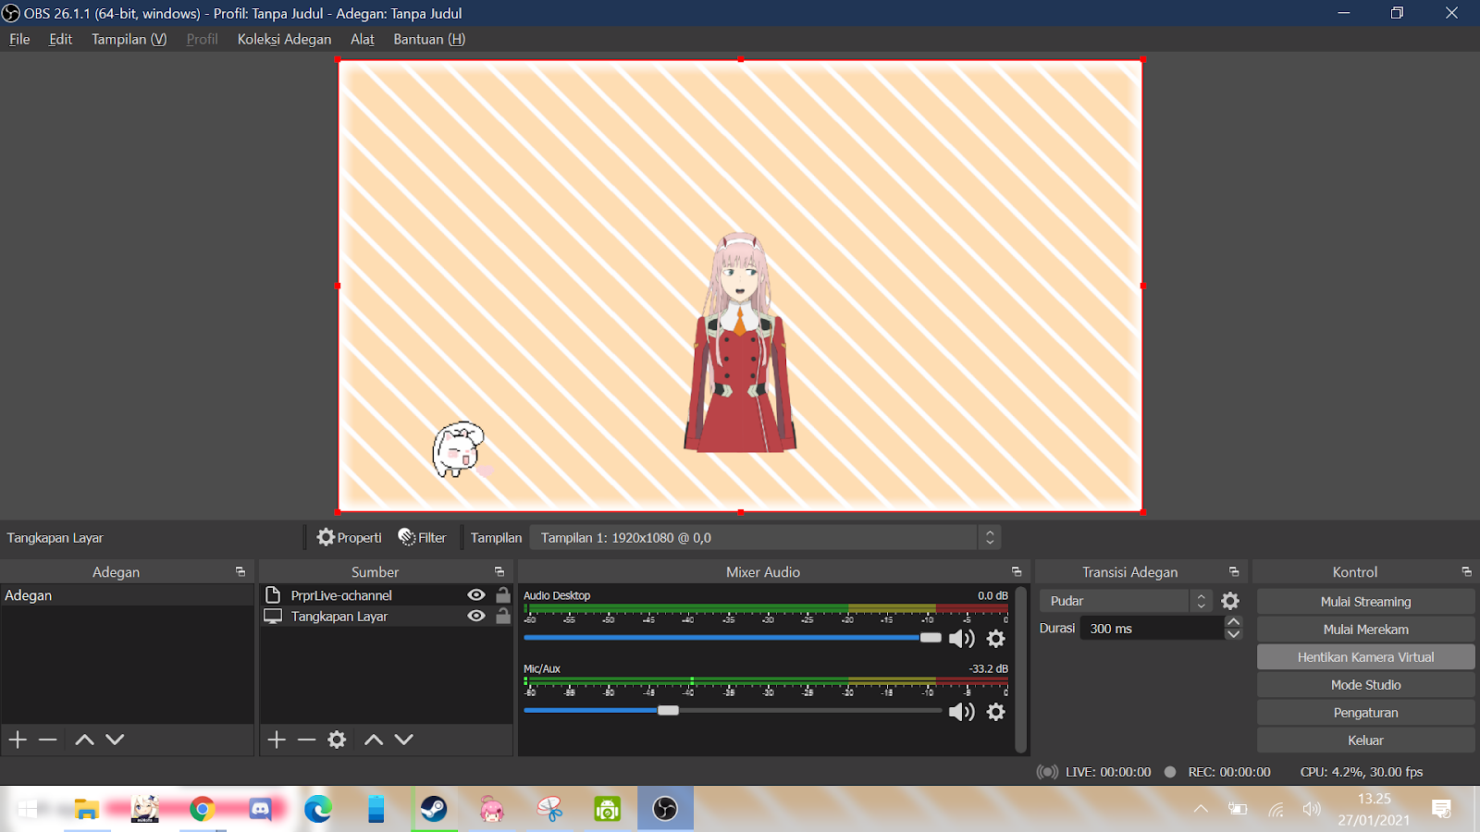
Task: Open Microsoft Edge from the taskbar
Action: (318, 809)
